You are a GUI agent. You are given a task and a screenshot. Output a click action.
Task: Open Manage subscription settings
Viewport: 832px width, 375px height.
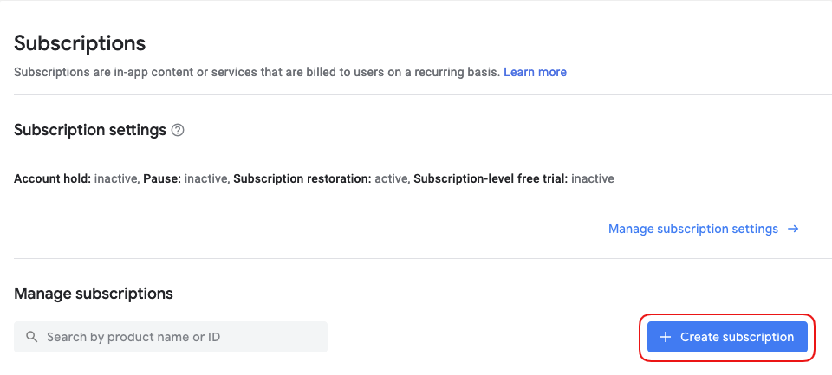point(693,229)
